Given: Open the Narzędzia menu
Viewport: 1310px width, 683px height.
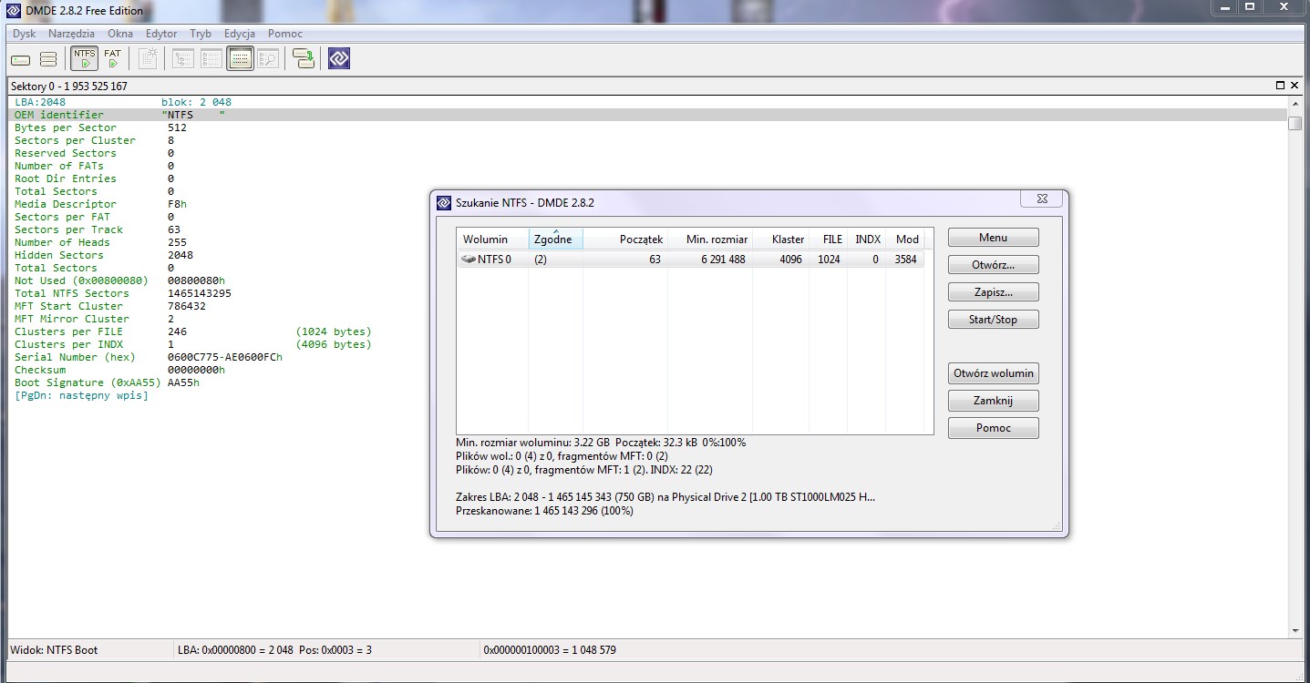Looking at the screenshot, I should (72, 34).
